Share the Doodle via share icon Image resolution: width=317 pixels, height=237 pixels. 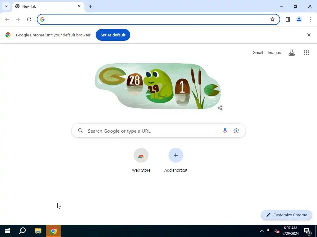pos(220,108)
